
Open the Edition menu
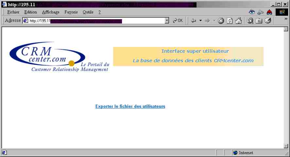click(x=30, y=12)
